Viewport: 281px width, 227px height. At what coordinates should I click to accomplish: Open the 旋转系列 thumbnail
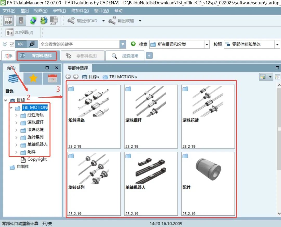tap(94, 184)
